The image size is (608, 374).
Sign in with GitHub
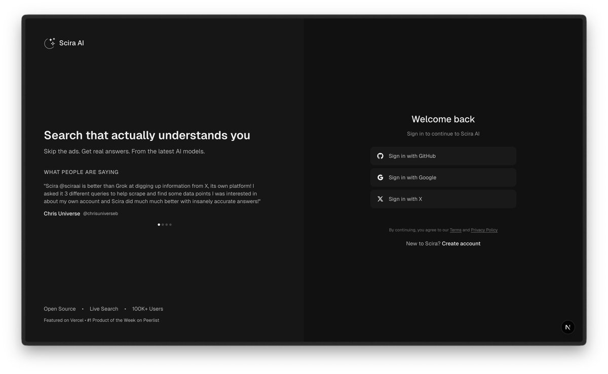443,156
